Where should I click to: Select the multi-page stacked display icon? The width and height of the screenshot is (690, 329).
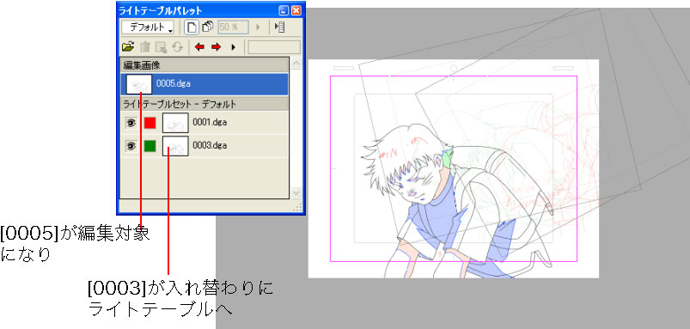point(207,27)
